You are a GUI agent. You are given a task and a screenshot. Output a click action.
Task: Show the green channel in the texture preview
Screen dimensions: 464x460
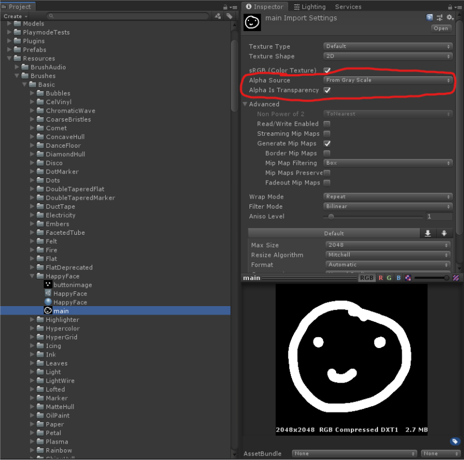(389, 277)
